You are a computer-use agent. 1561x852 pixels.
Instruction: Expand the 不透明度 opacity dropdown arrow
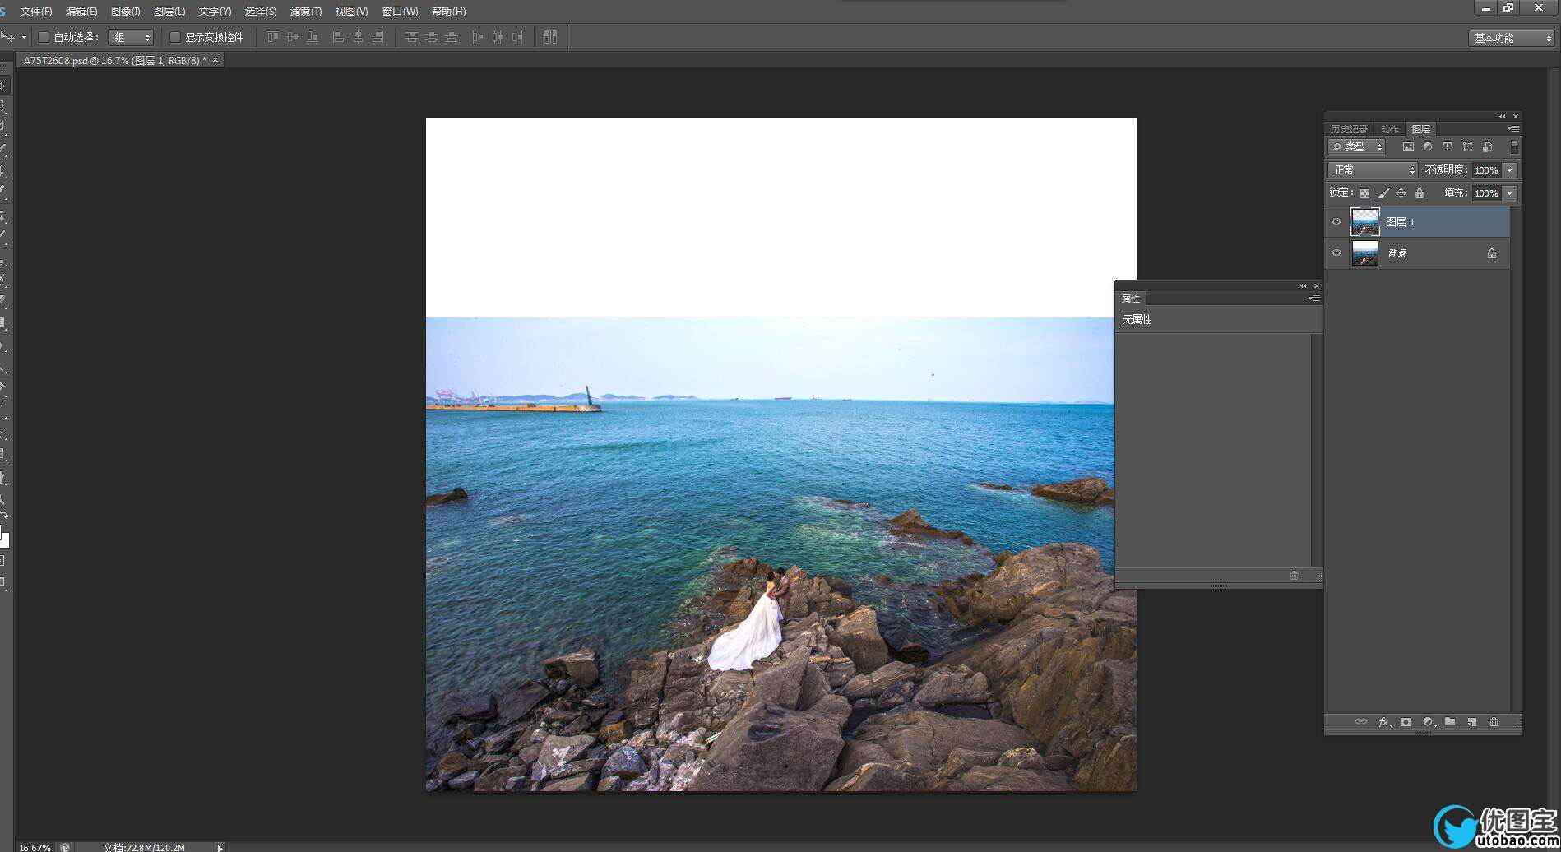(x=1510, y=170)
